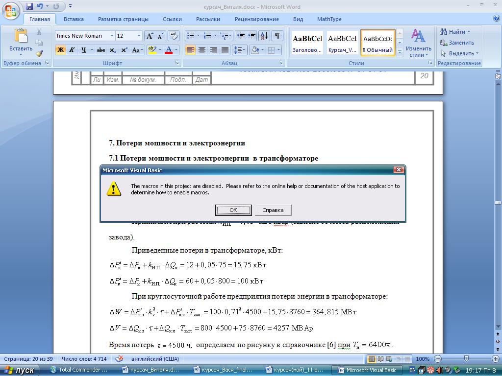Apply yellow text highlight color
The width and height of the screenshot is (502, 376).
click(152, 50)
